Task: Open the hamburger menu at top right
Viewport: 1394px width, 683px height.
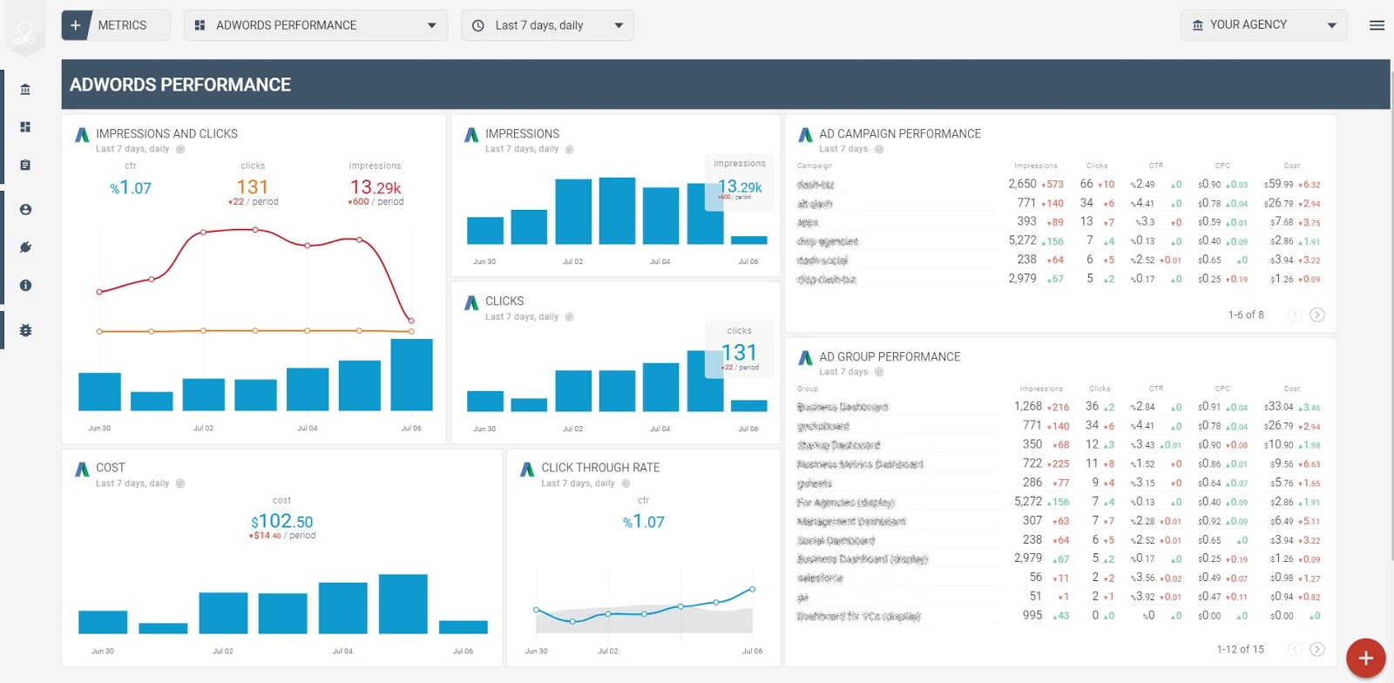Action: click(x=1377, y=25)
